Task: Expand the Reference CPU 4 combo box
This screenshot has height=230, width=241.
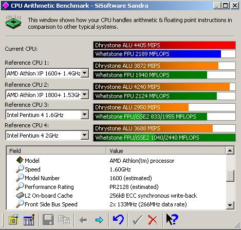Action: (85, 136)
